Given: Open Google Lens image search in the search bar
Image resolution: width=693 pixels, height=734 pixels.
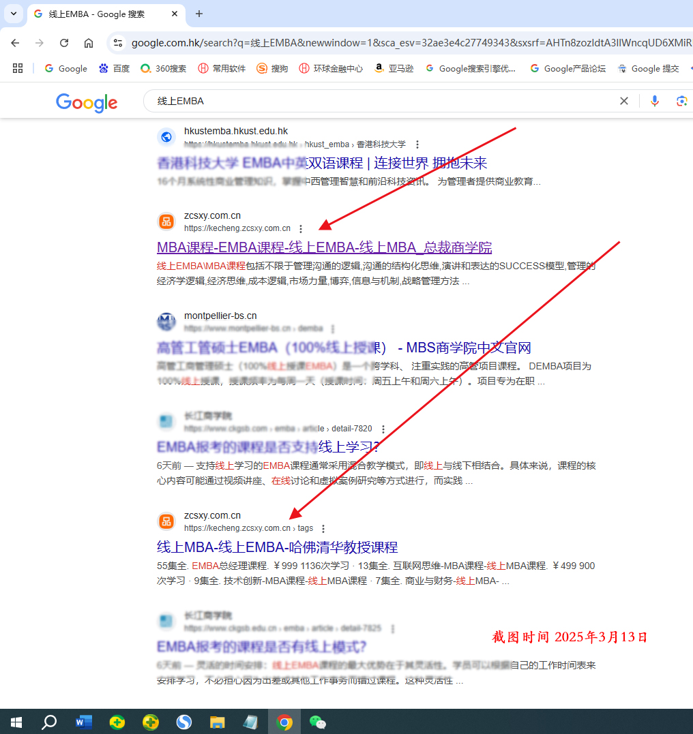Looking at the screenshot, I should click(x=681, y=100).
